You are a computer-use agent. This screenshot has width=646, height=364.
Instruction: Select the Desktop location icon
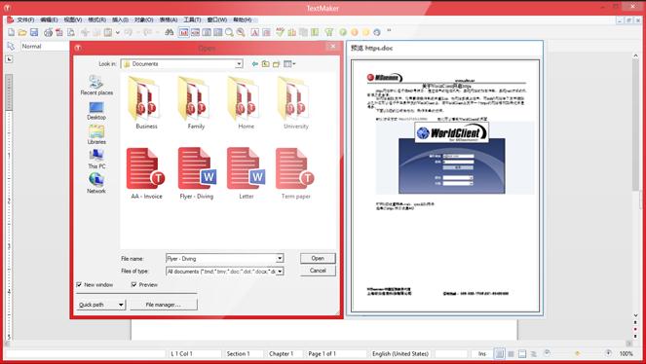coord(96,111)
